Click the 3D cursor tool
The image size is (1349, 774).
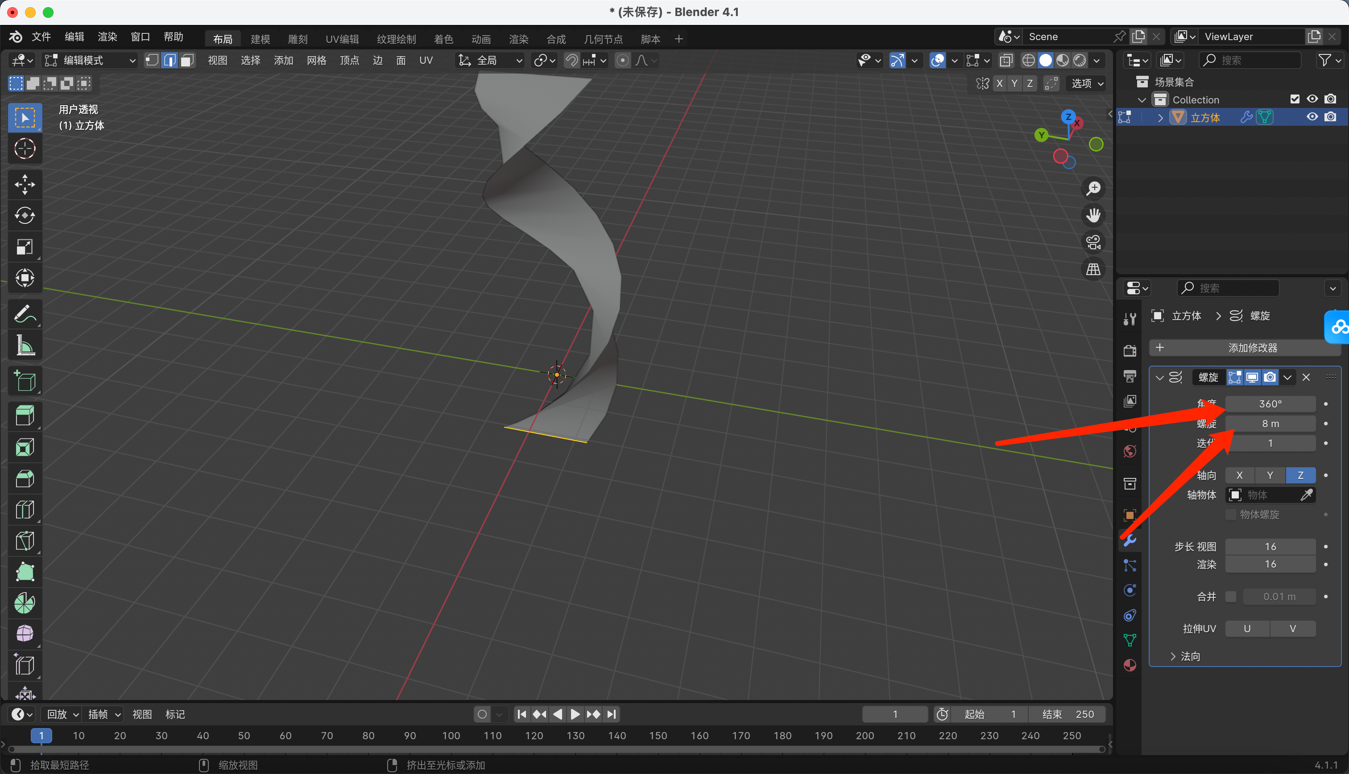25,149
